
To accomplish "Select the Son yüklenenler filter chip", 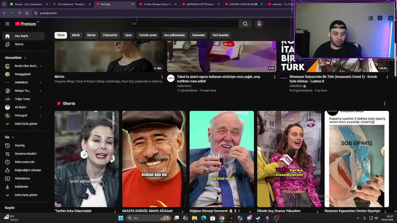I will click(x=175, y=35).
